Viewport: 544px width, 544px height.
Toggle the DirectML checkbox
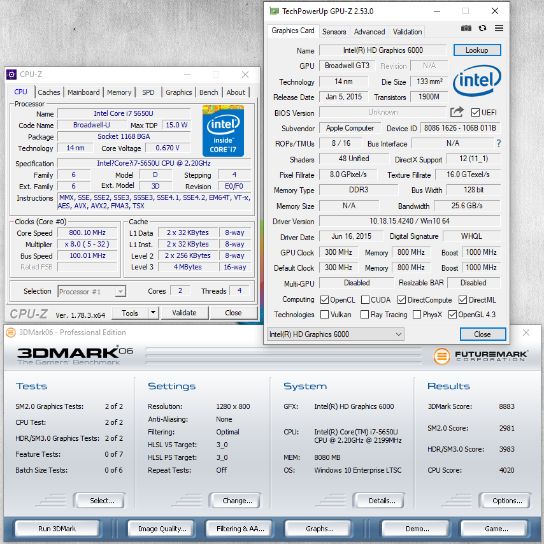tap(462, 300)
